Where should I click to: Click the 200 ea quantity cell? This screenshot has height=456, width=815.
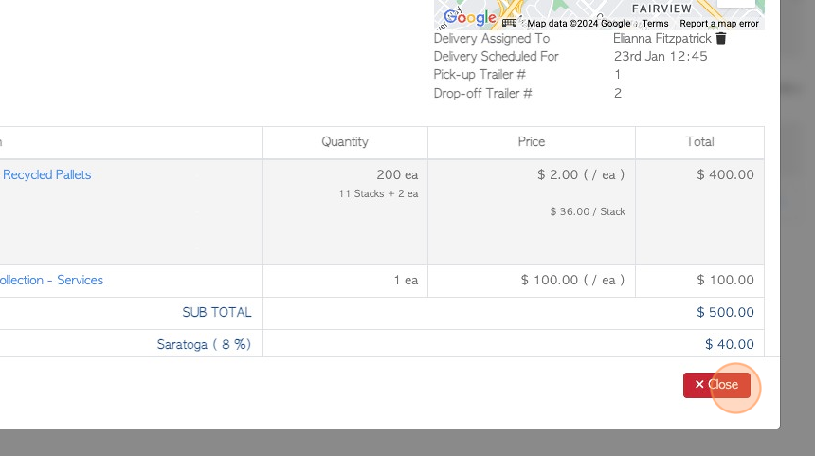pyautogui.click(x=396, y=175)
